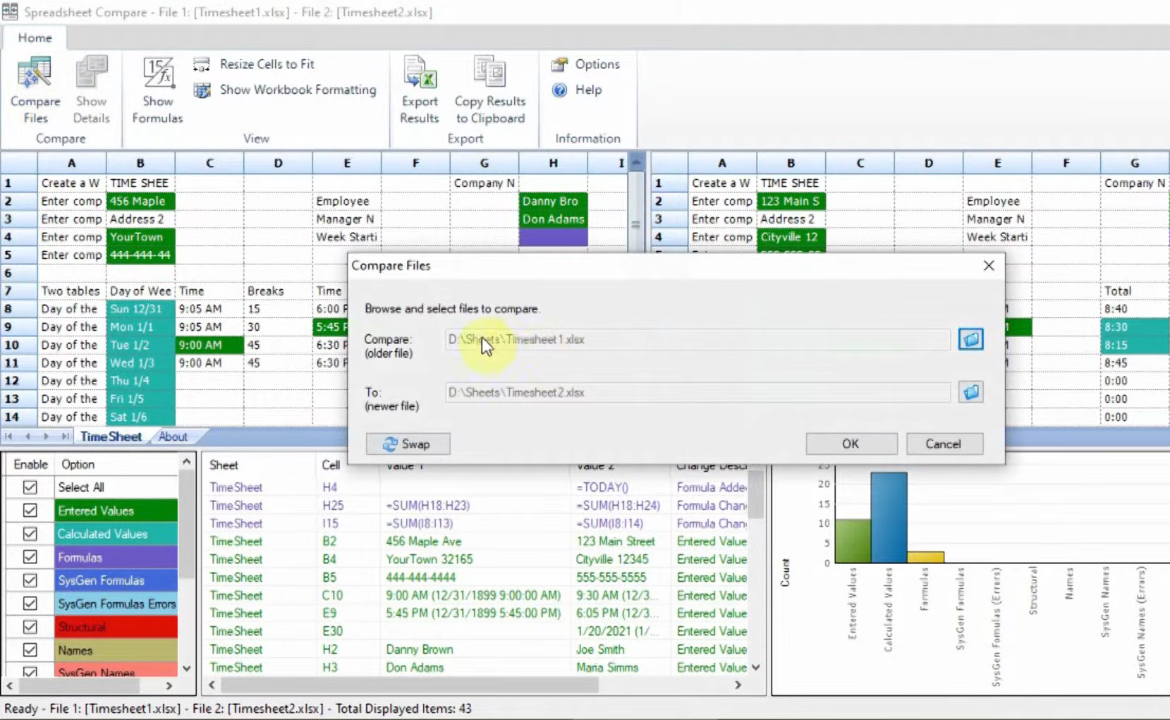Viewport: 1170px width, 720px height.
Task: Click right grid cell Cityville 12
Action: pos(791,237)
